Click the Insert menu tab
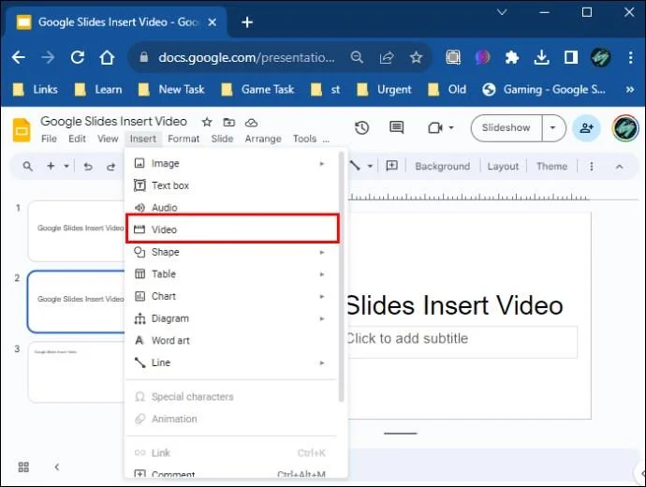 (143, 139)
